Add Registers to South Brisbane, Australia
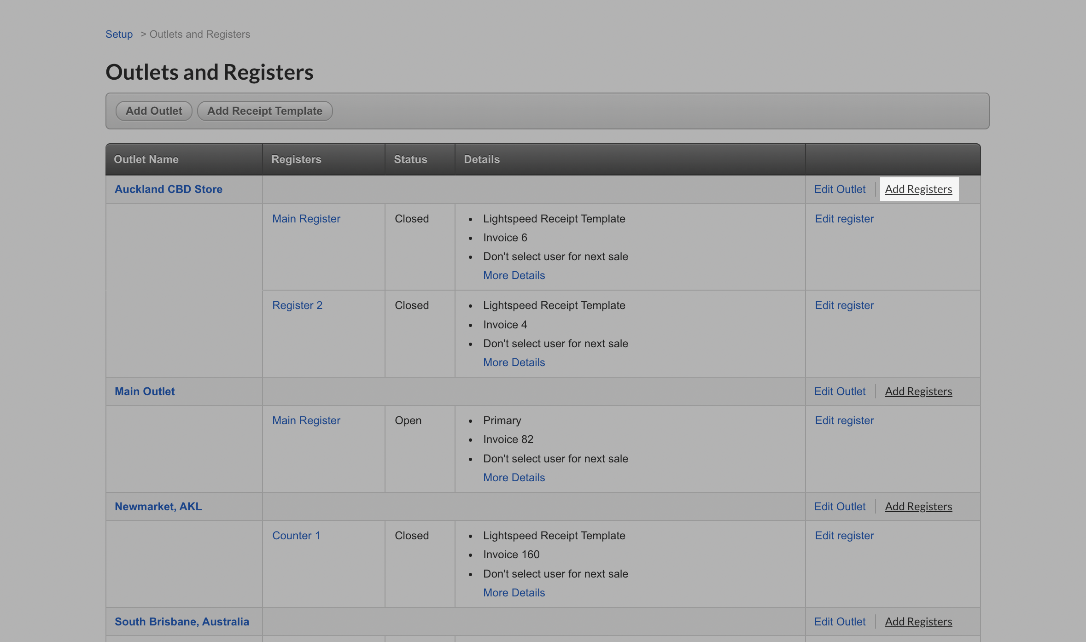 [918, 621]
